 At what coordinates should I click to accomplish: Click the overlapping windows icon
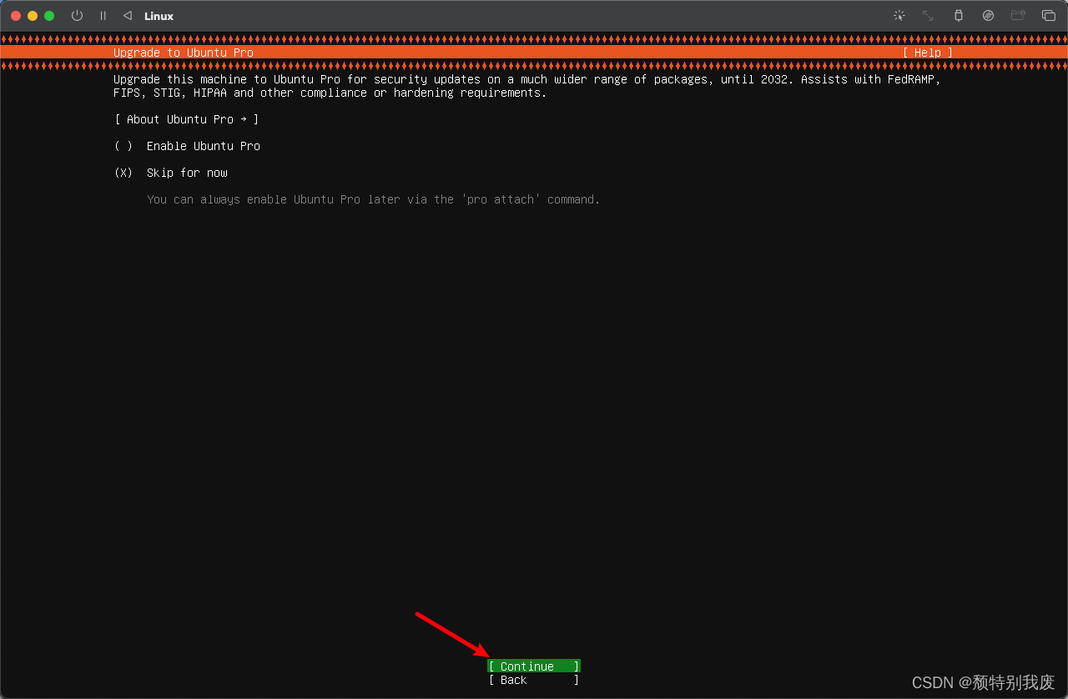(x=1049, y=16)
